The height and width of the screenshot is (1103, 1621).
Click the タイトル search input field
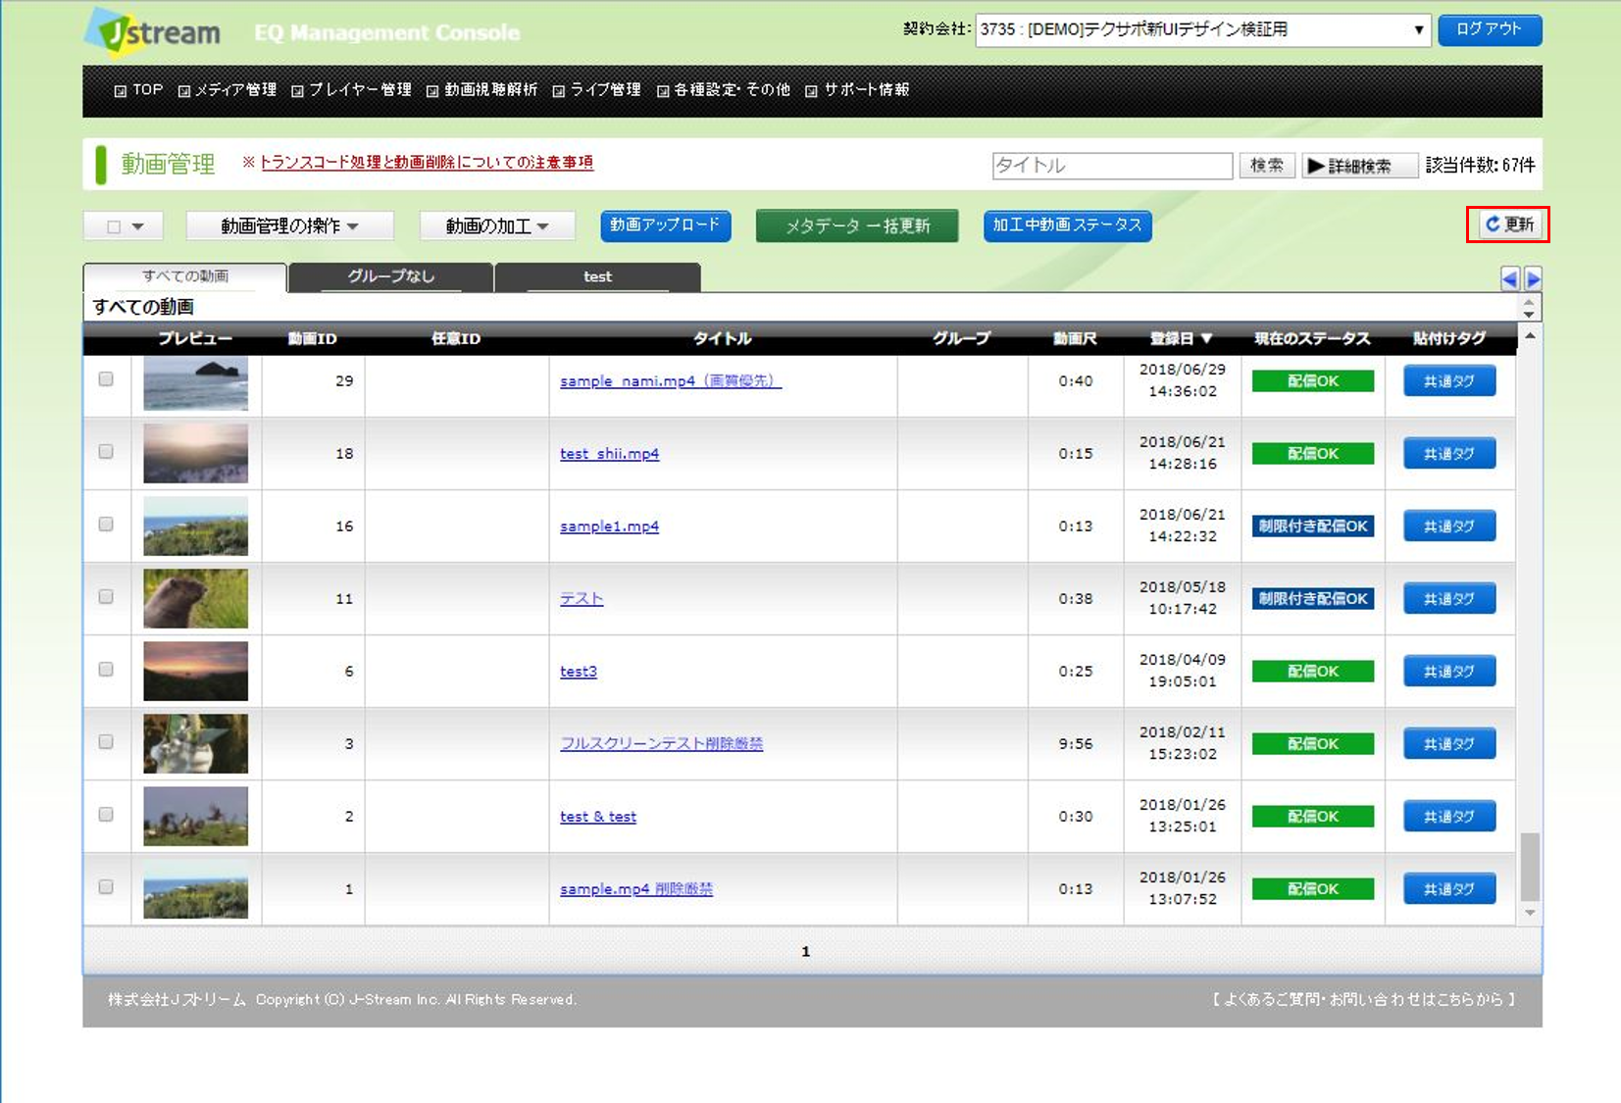(1111, 166)
